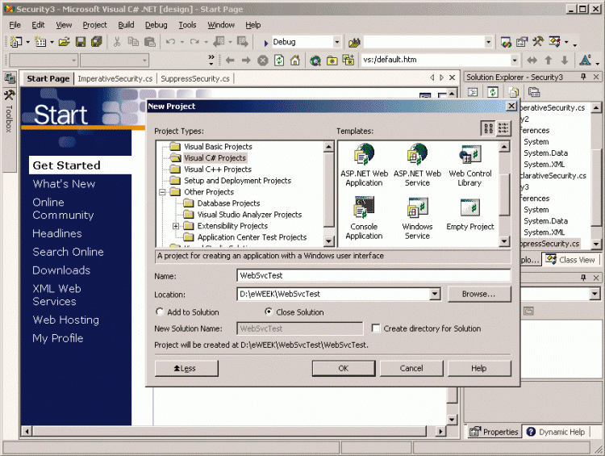Click the OK button

coord(343,368)
